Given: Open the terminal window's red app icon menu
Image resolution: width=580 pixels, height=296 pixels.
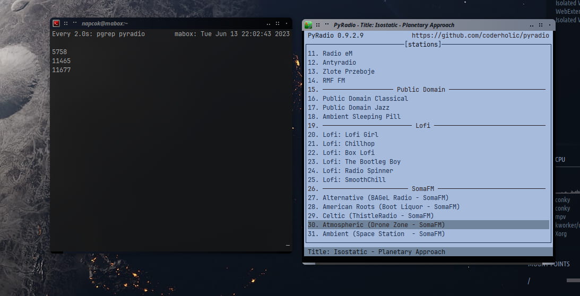Looking at the screenshot, I should point(56,23).
